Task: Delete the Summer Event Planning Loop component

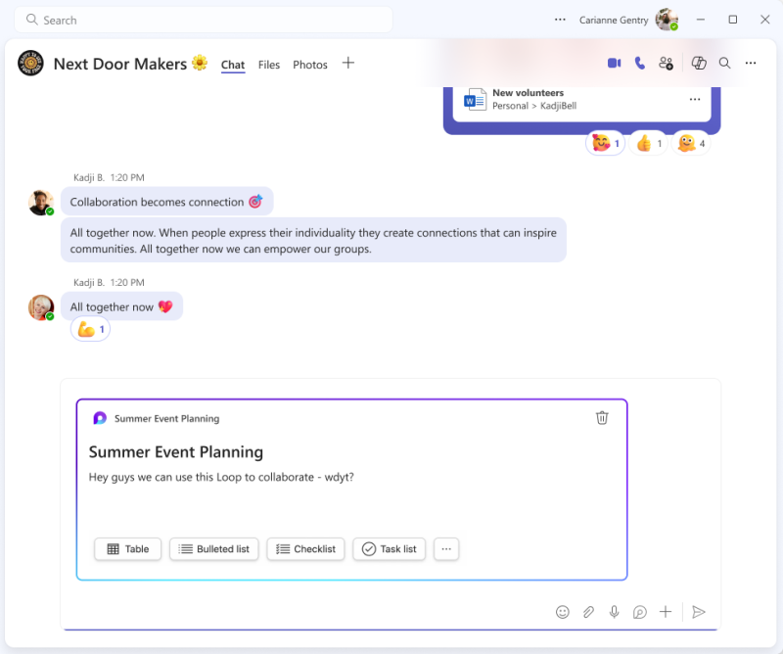Action: [x=602, y=418]
